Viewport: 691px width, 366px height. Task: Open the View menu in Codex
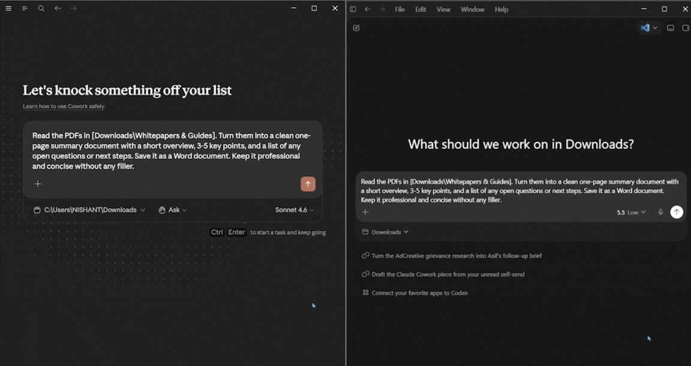click(443, 9)
